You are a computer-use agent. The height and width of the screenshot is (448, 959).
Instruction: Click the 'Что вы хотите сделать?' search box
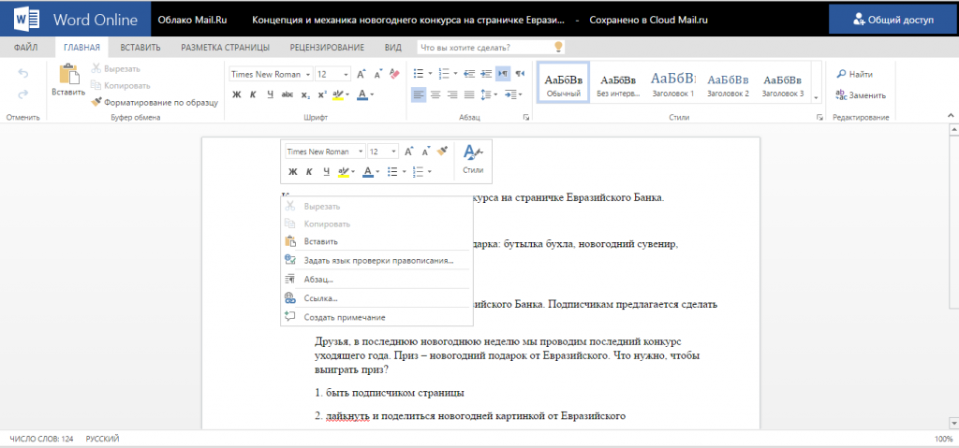(491, 47)
